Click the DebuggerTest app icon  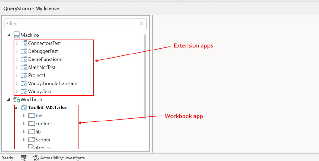(24, 51)
